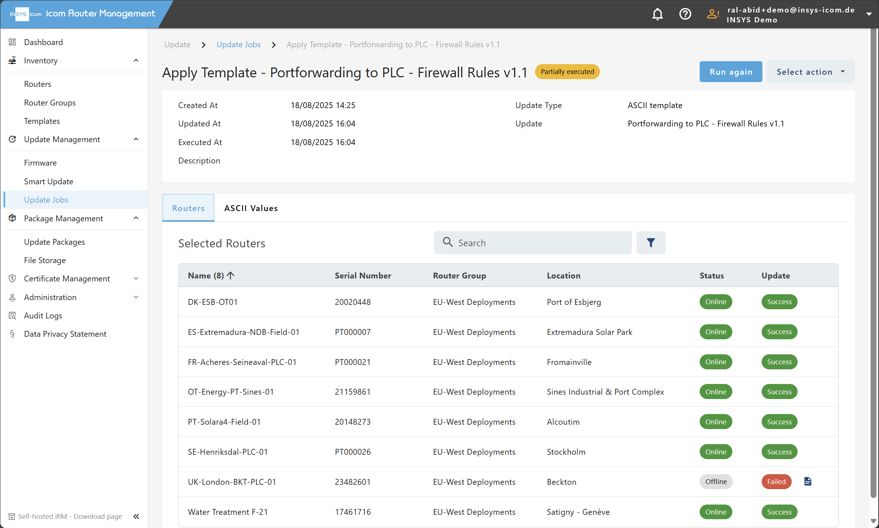The height and width of the screenshot is (528, 879).
Task: Follow the Update Jobs breadcrumb link
Action: 239,44
